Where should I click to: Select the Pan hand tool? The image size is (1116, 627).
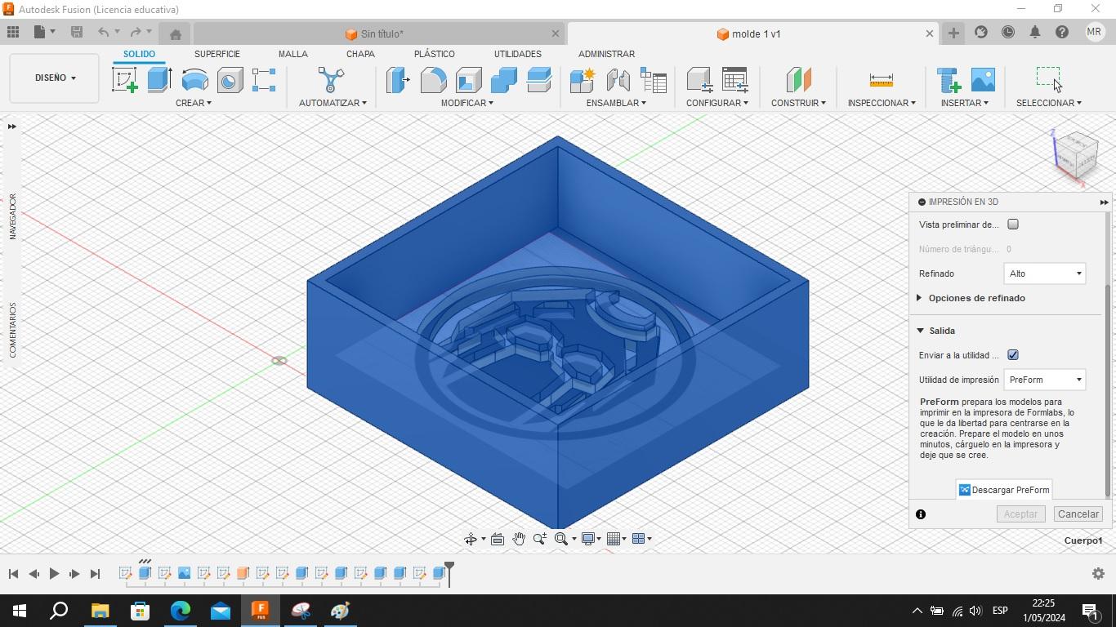[x=518, y=539]
